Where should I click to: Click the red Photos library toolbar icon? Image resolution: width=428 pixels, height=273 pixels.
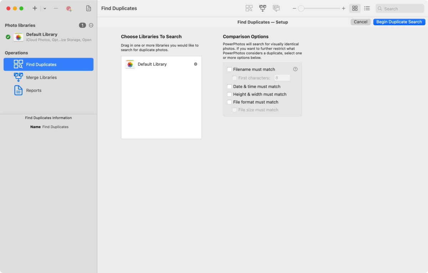(x=69, y=9)
